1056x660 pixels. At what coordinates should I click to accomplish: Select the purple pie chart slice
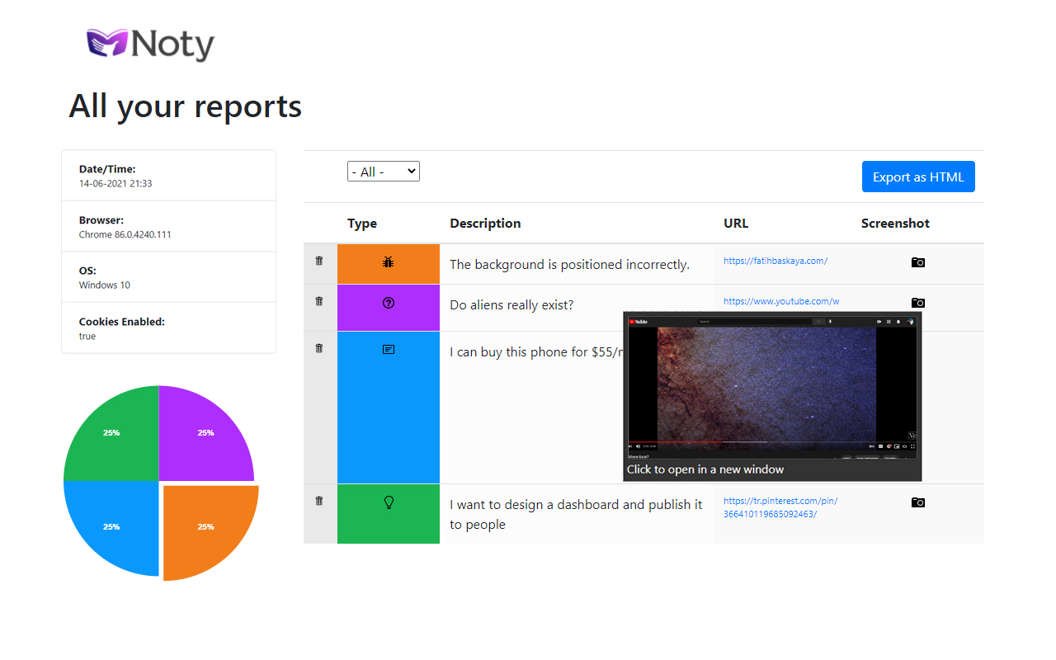202,433
